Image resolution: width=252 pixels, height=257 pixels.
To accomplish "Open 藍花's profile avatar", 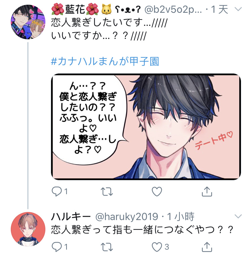I will coord(28,22).
